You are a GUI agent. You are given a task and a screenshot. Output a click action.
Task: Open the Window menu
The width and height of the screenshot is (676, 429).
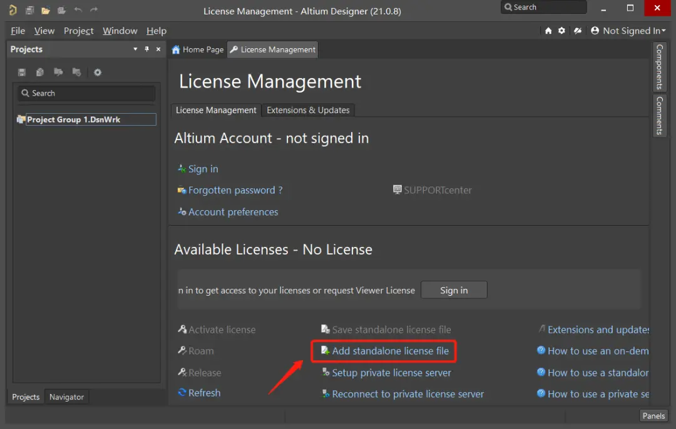[x=120, y=31]
